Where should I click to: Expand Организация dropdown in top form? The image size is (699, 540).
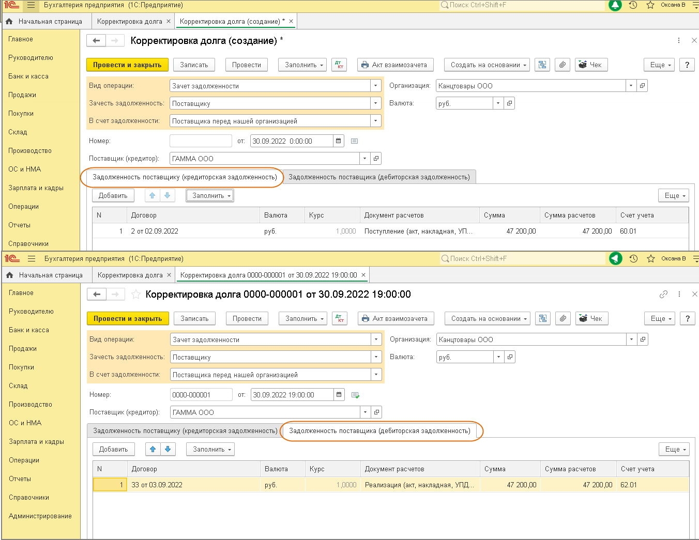[631, 86]
